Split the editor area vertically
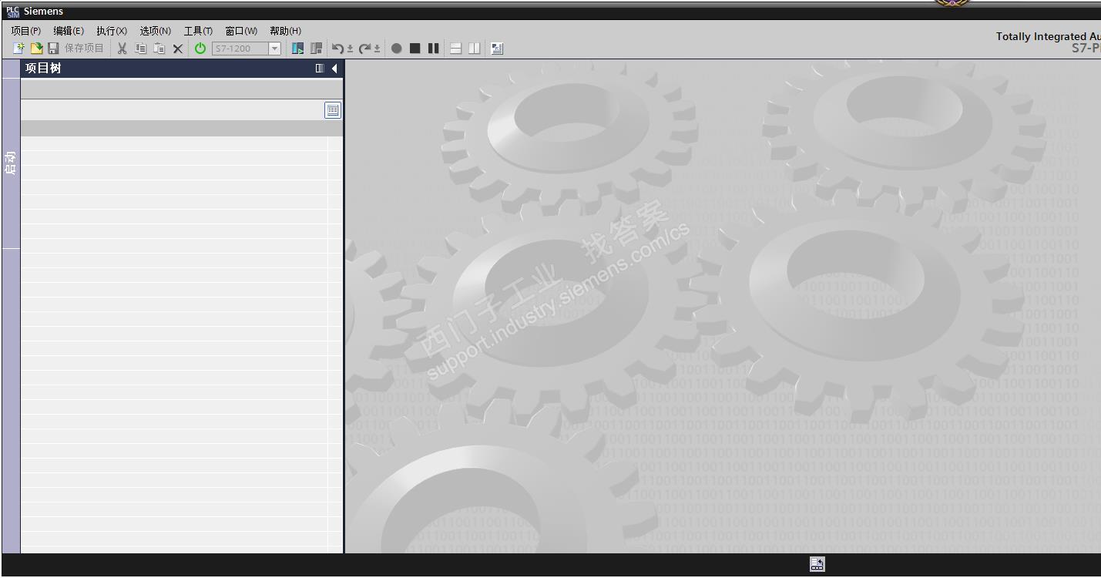Screen dimensions: 1101x578 coord(474,49)
